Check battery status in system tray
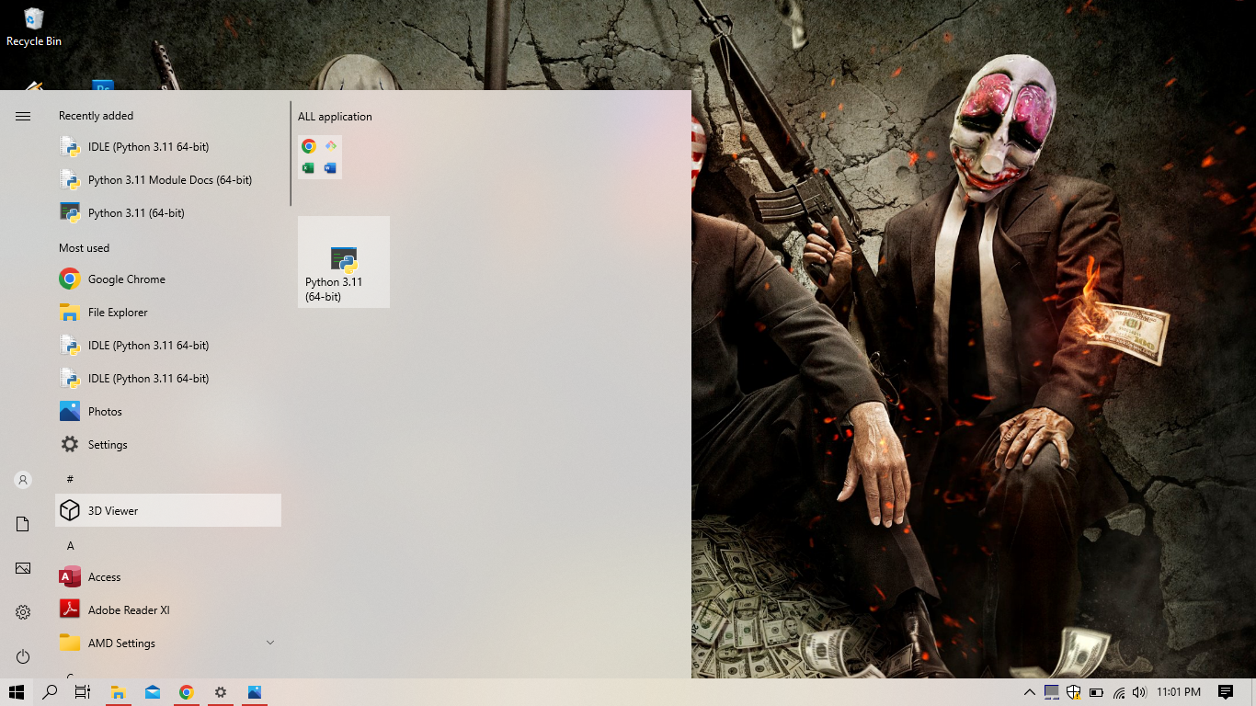1256x706 pixels. pyautogui.click(x=1096, y=692)
